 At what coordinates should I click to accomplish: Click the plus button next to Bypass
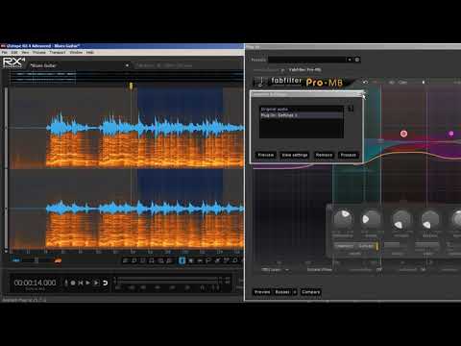[x=295, y=292]
